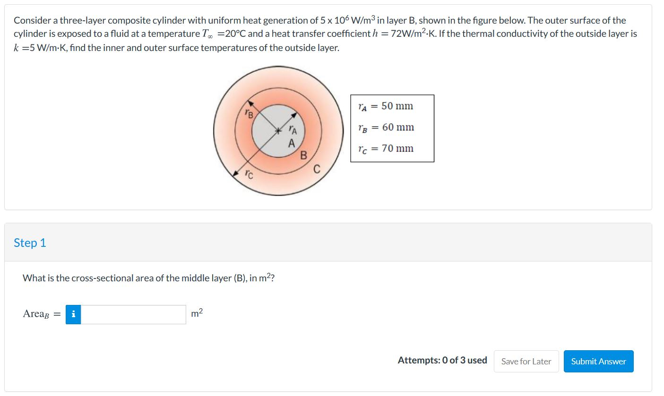Click the Attempts: 0 of 3 used label
Viewport: 664px width, 396px height.
tap(441, 360)
